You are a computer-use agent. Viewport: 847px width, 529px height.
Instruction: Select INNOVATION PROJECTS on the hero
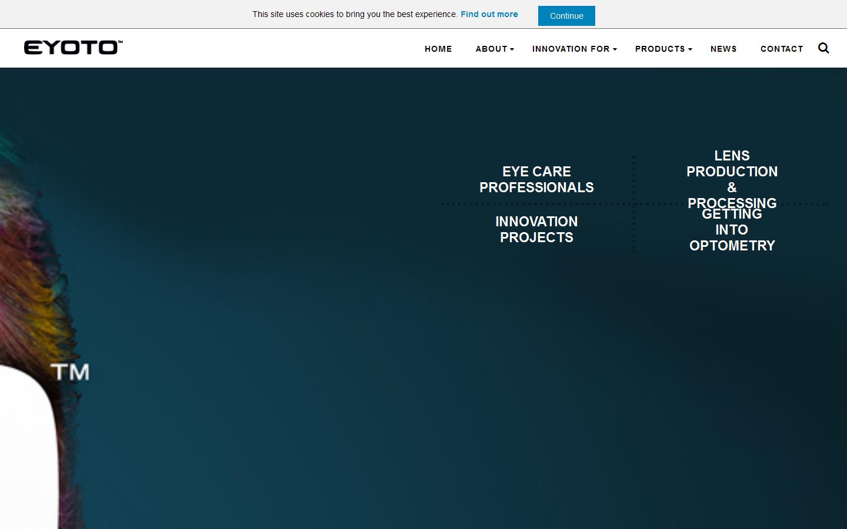536,229
